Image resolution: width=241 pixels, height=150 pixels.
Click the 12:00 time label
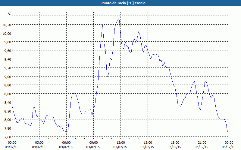point(121,143)
